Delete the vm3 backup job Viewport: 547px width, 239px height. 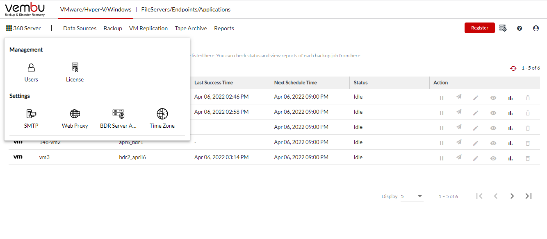528,158
